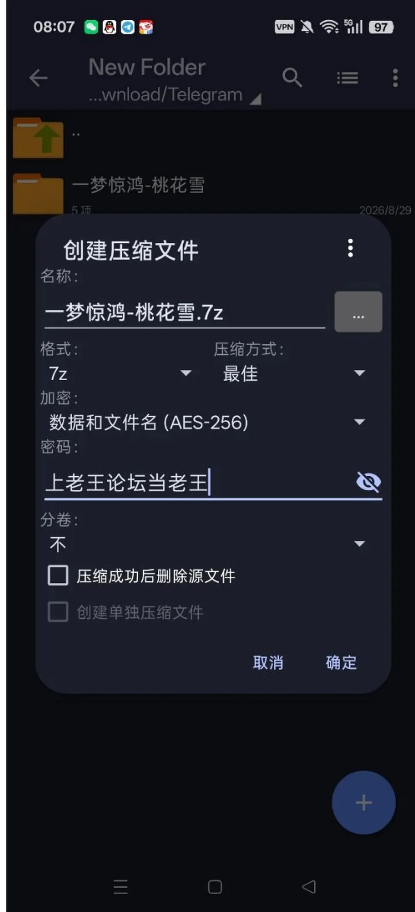Expand the 压缩方式 最佳 dropdown
Screen dimensions: 415x912
[294, 373]
